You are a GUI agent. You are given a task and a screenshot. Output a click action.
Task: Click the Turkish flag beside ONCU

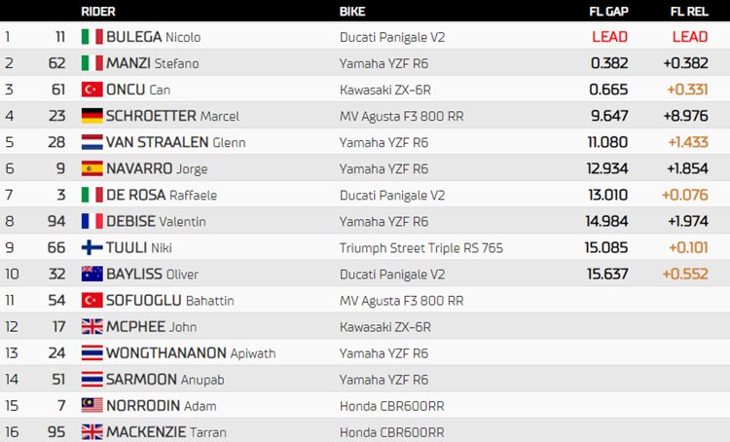[92, 90]
